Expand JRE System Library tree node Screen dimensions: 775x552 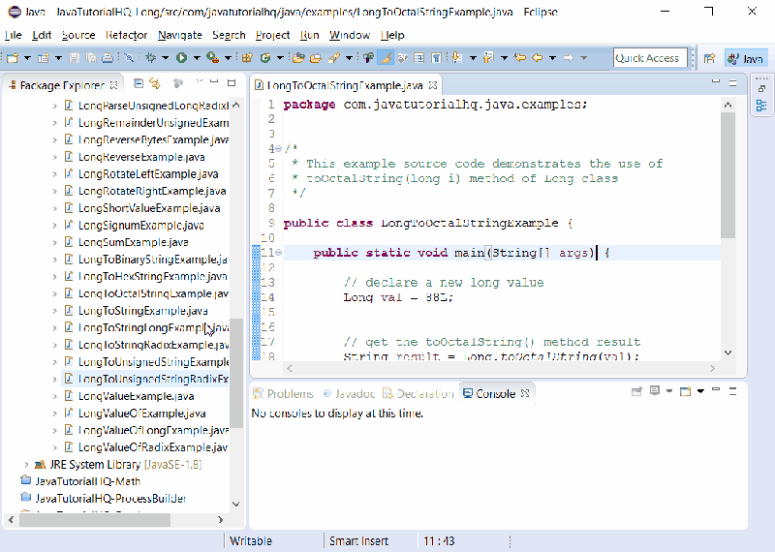pyautogui.click(x=26, y=465)
